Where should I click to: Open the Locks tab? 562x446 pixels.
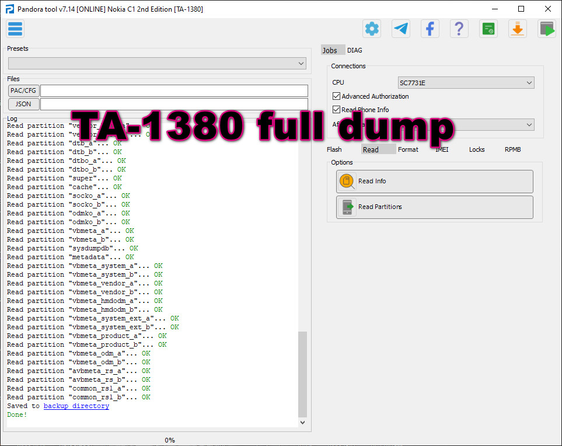(477, 149)
